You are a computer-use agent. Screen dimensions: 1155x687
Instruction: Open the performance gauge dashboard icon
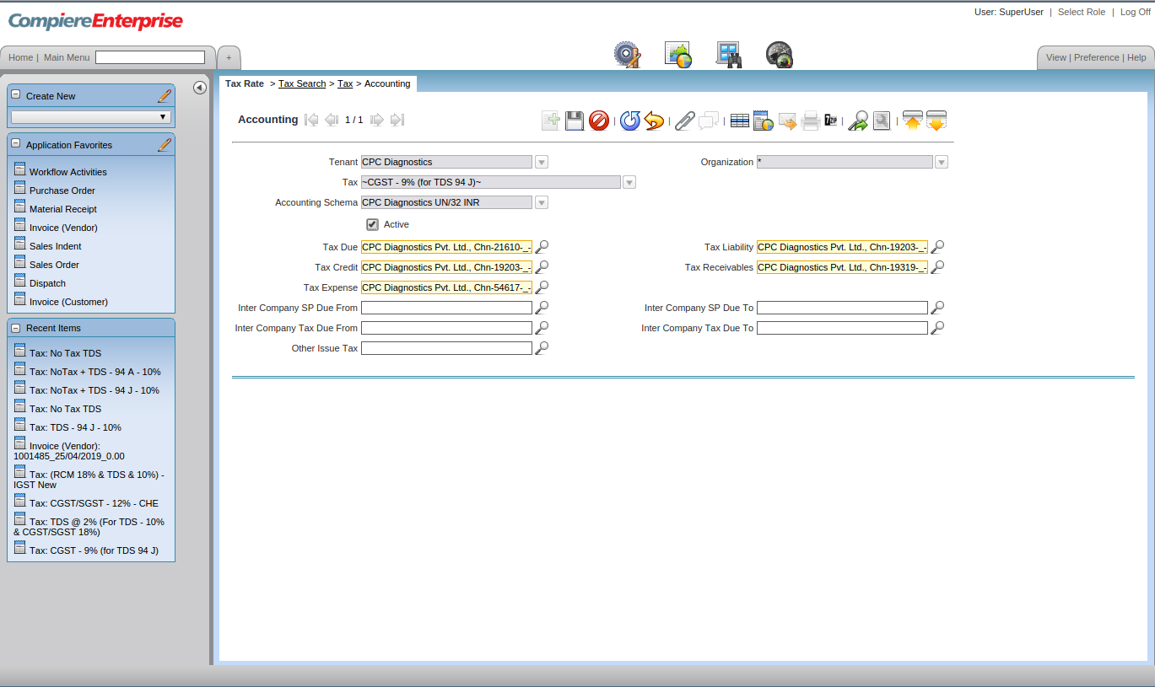point(780,55)
